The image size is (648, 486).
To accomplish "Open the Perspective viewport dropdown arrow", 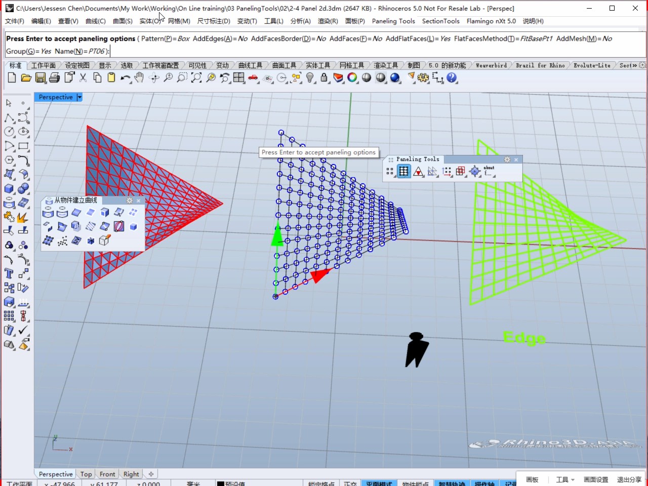I will (x=79, y=97).
